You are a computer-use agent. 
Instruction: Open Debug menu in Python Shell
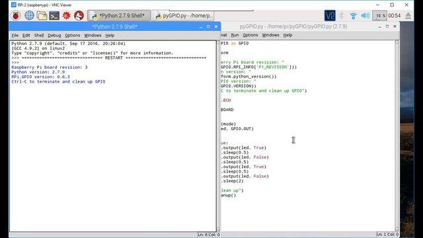(54, 35)
